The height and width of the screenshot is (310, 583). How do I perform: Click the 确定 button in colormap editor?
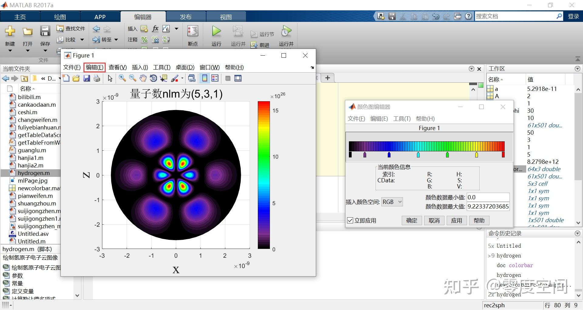[412, 220]
